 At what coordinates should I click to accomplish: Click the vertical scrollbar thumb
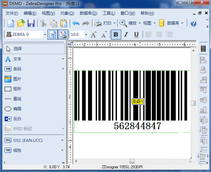pos(193,103)
